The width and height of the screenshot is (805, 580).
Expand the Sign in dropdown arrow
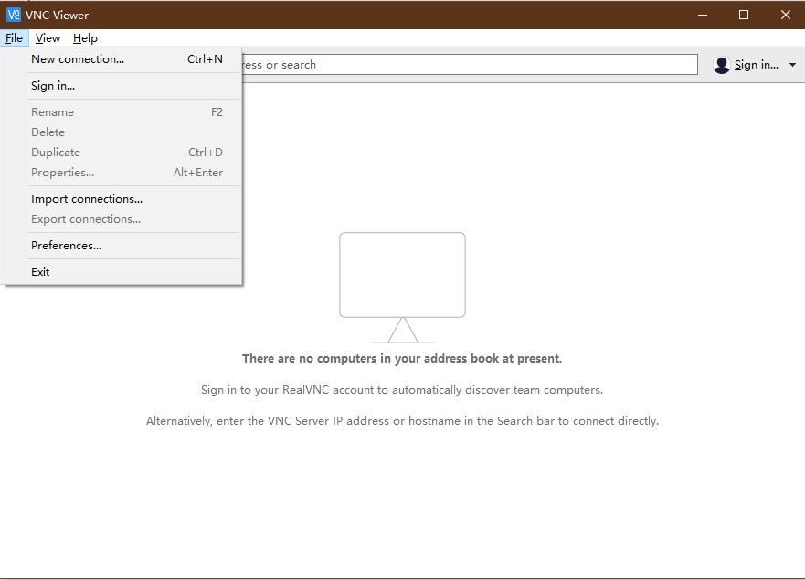pyautogui.click(x=793, y=65)
